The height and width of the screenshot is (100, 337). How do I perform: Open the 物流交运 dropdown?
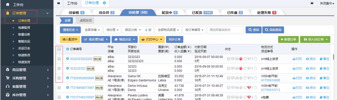click(125, 39)
